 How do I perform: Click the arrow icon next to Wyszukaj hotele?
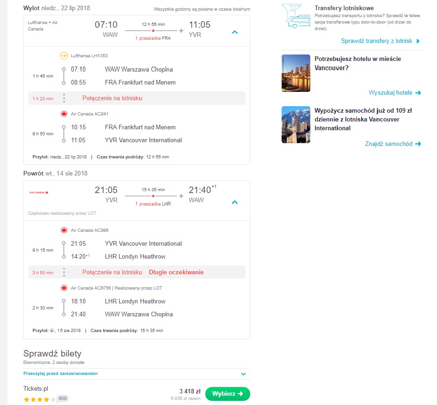[x=418, y=93]
